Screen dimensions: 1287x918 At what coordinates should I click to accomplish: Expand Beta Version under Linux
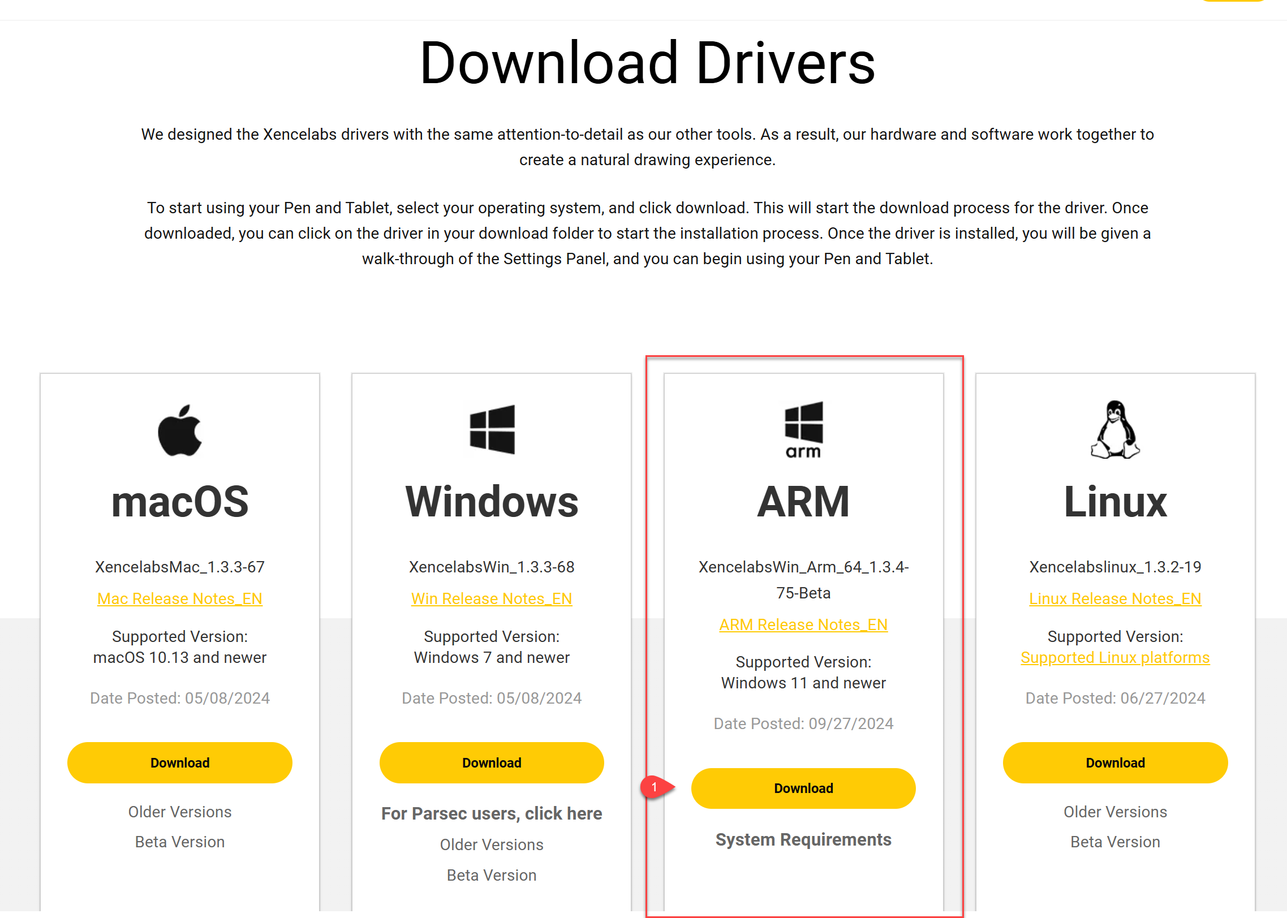click(x=1115, y=842)
